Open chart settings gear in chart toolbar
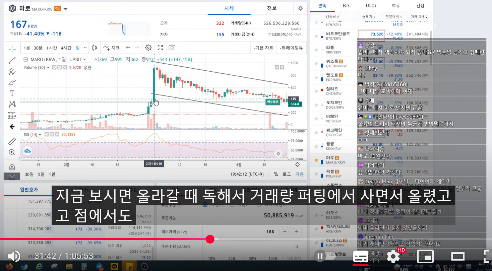Screen dimensions: 492x271 click(x=148, y=48)
